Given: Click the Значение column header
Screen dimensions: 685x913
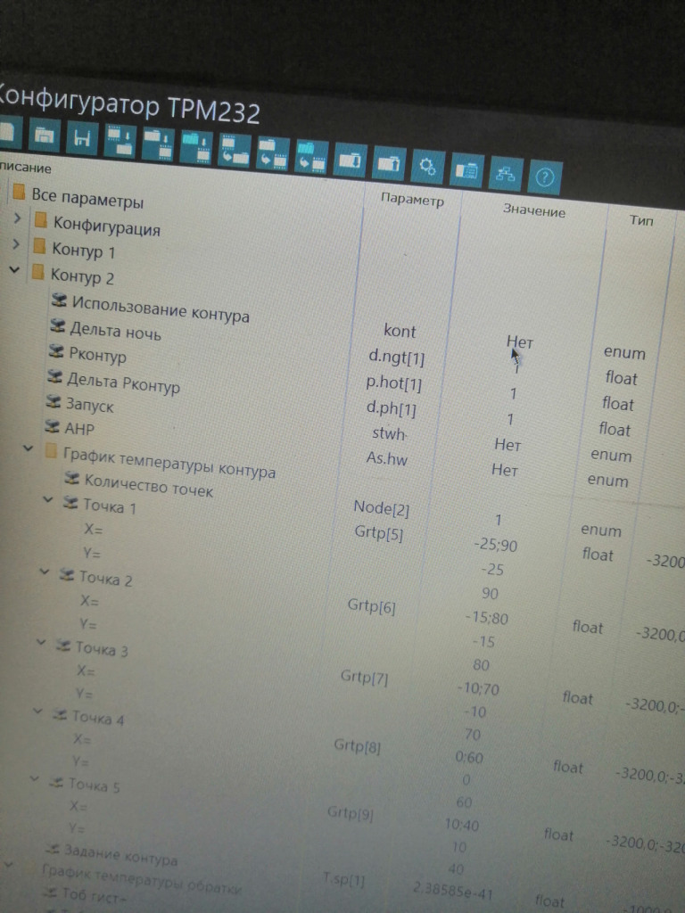Looking at the screenshot, I should pyautogui.click(x=534, y=210).
